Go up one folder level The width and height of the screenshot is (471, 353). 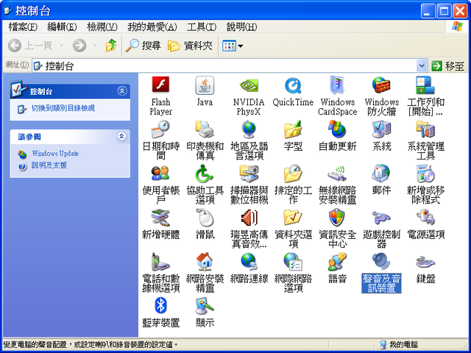pyautogui.click(x=111, y=46)
